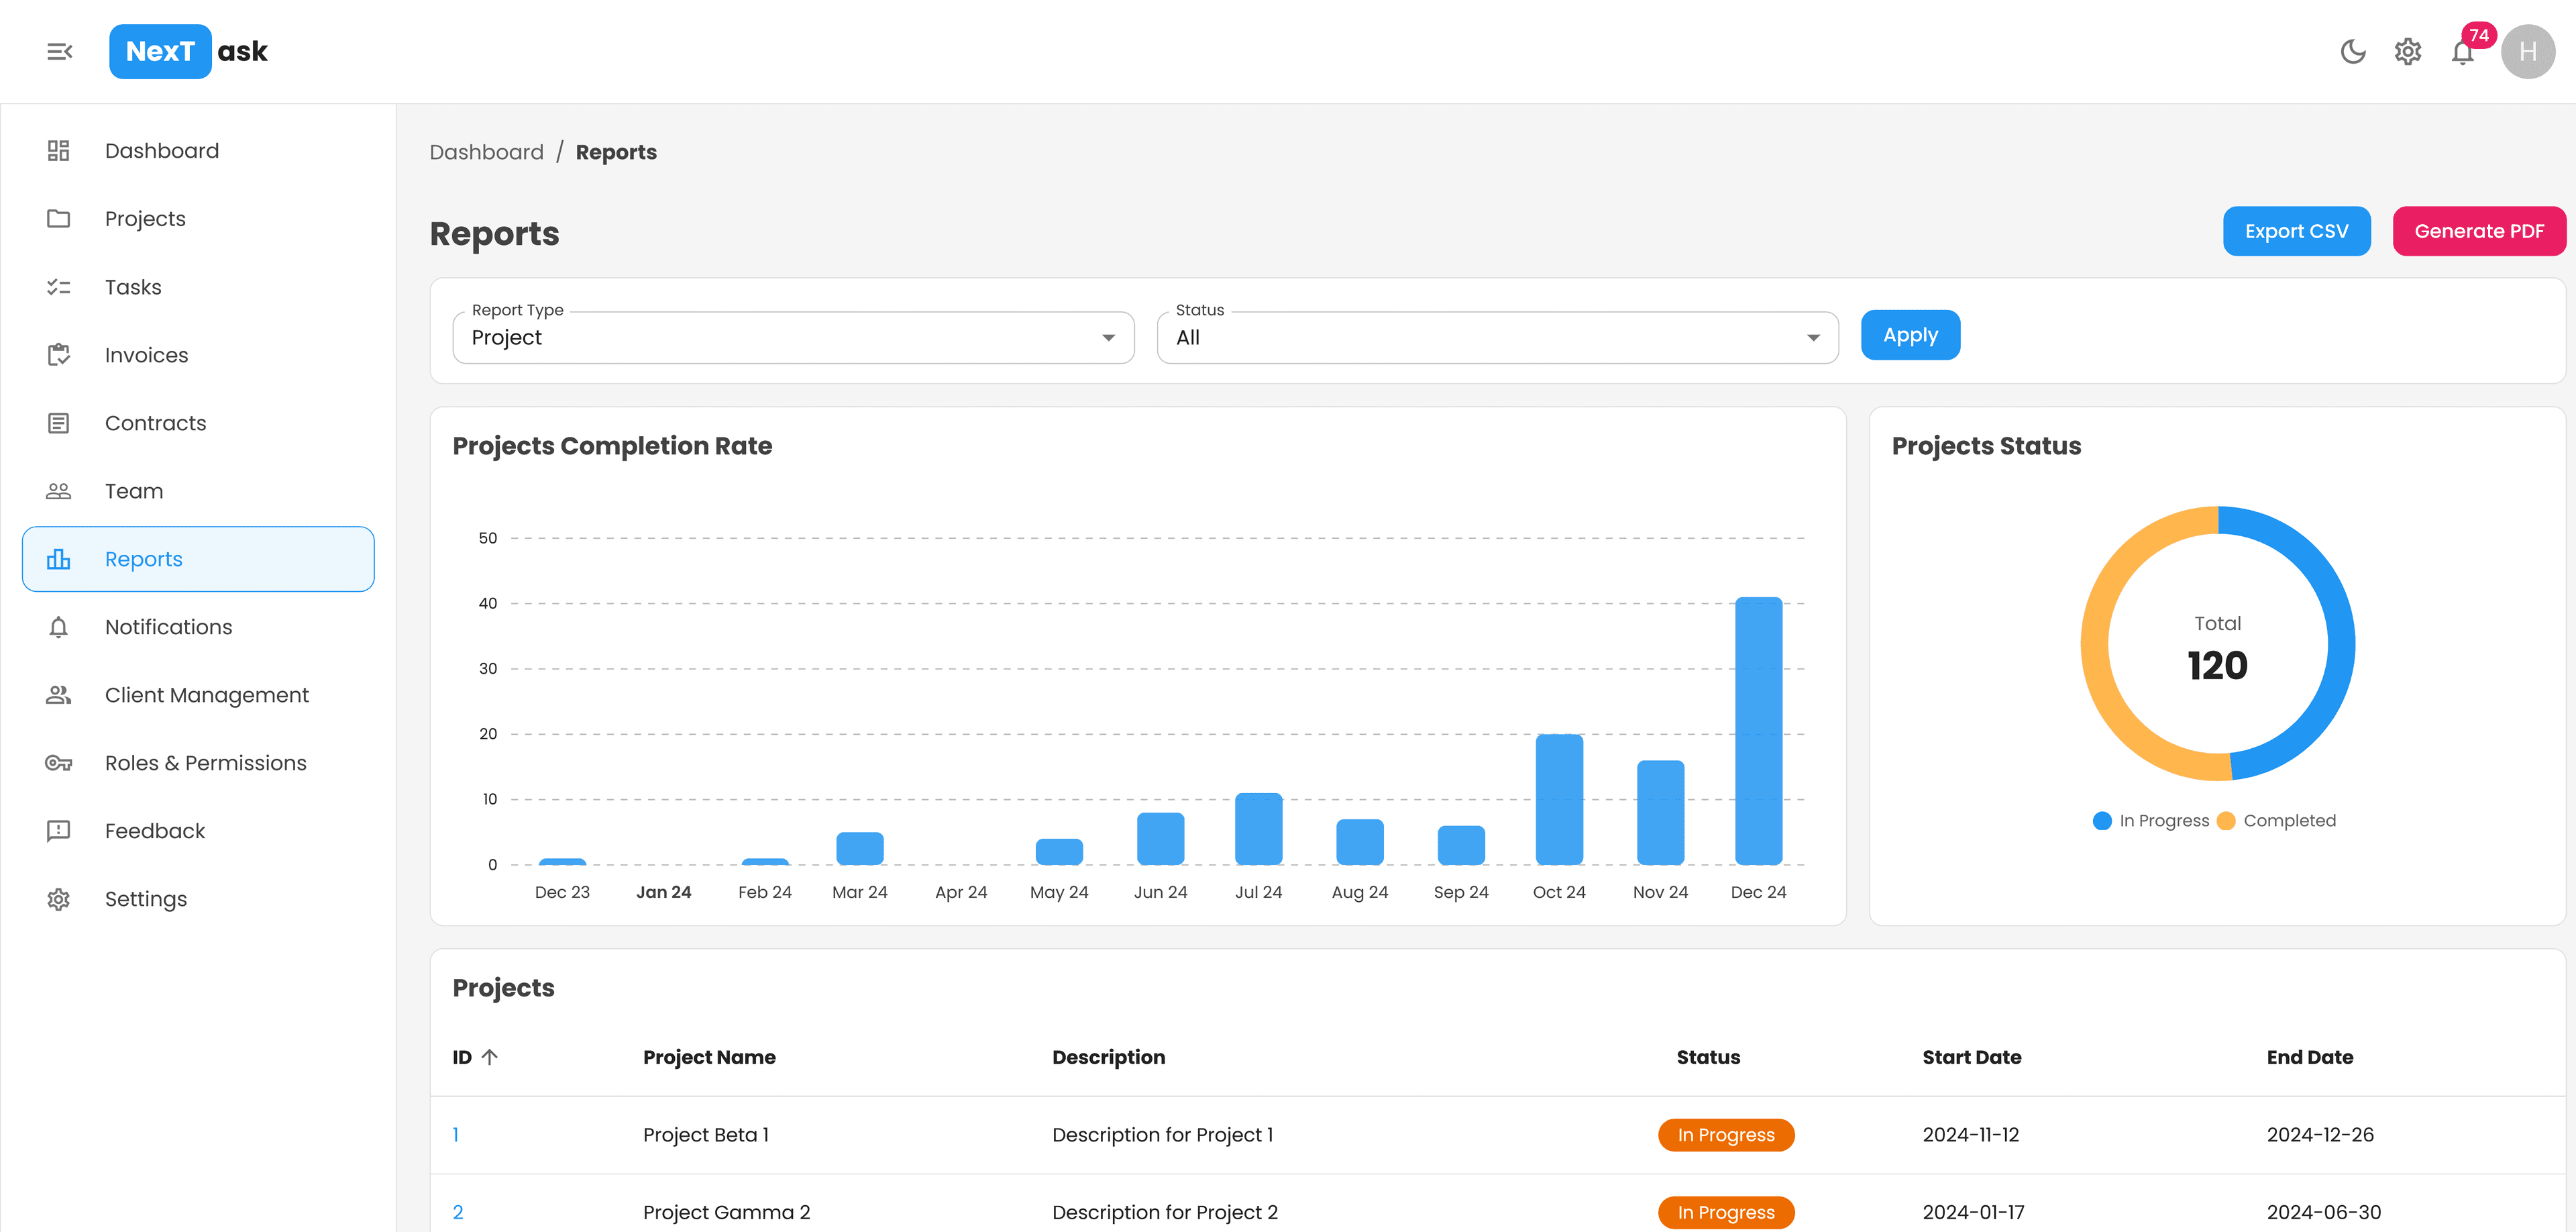Navigate to Dashboard via the breadcrumb
The height and width of the screenshot is (1232, 2576).
(x=486, y=152)
